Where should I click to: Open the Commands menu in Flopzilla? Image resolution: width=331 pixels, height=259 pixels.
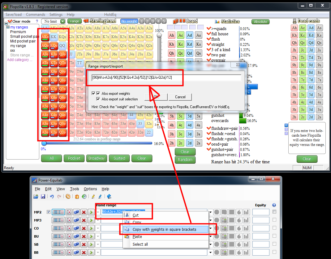coord(36,14)
